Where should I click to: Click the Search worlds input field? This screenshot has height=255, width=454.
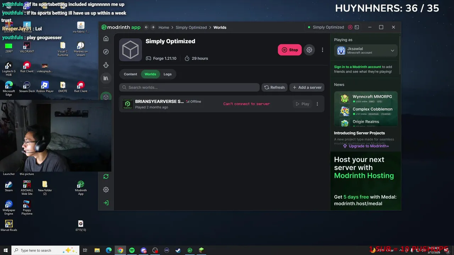click(189, 87)
